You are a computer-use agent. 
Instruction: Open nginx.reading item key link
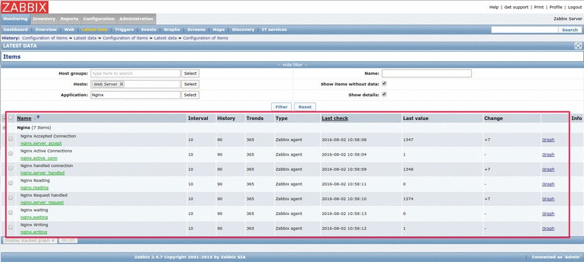pos(34,188)
